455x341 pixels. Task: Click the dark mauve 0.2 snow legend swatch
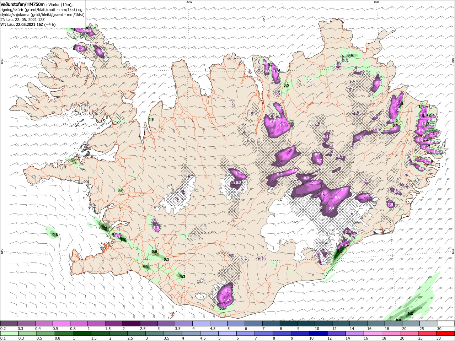coord(9,323)
